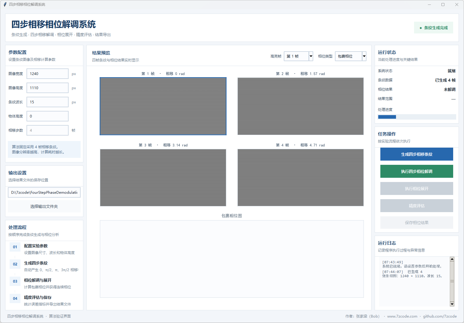Click the log scrollbar up arrow
Viewport: 464px width, 323px height.
pos(452,259)
